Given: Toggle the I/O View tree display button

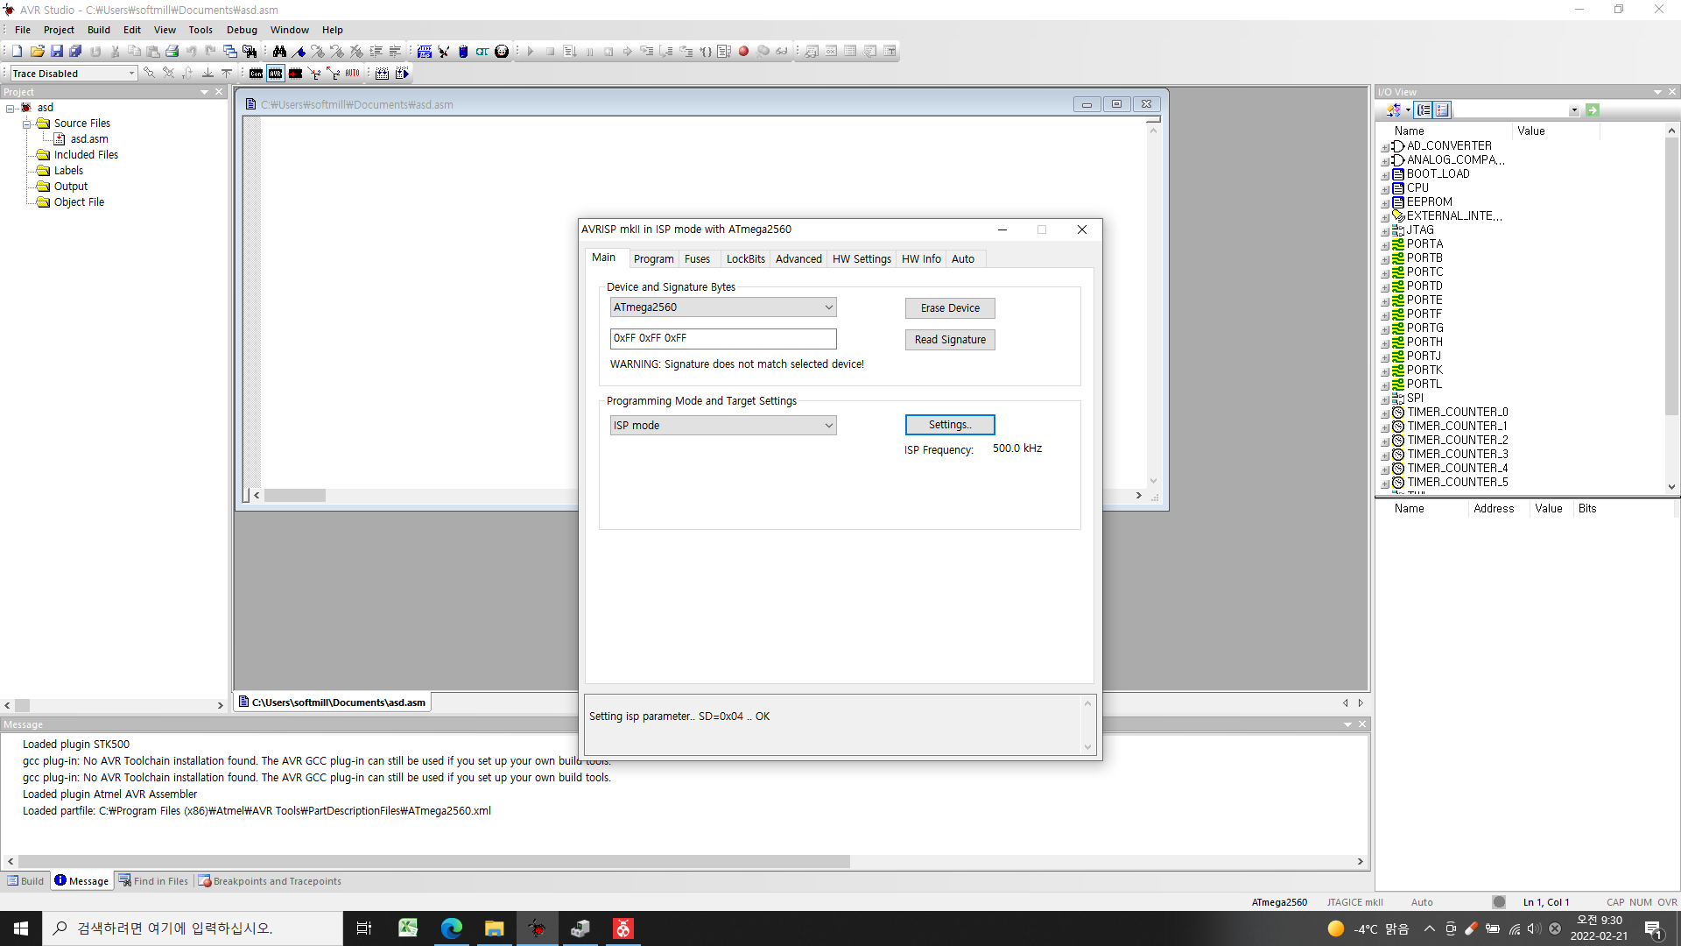Looking at the screenshot, I should click(1424, 110).
